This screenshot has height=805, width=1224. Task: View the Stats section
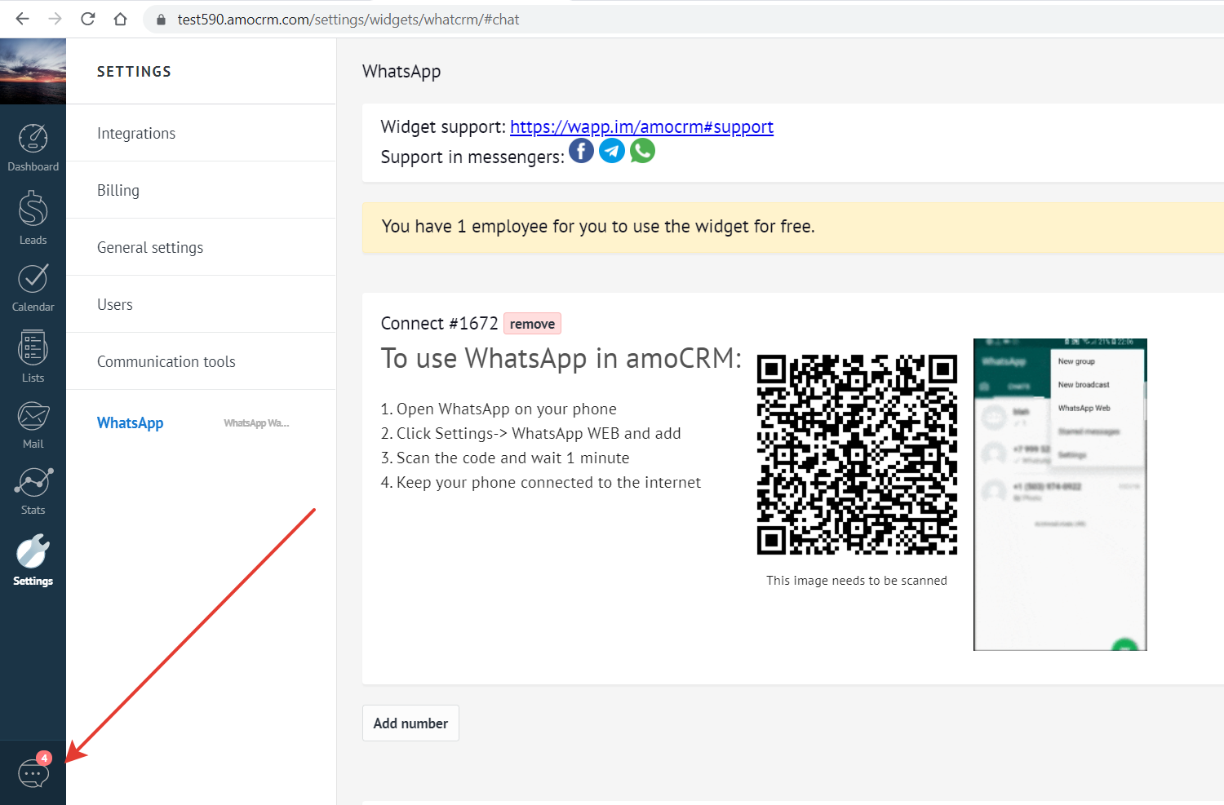(33, 491)
